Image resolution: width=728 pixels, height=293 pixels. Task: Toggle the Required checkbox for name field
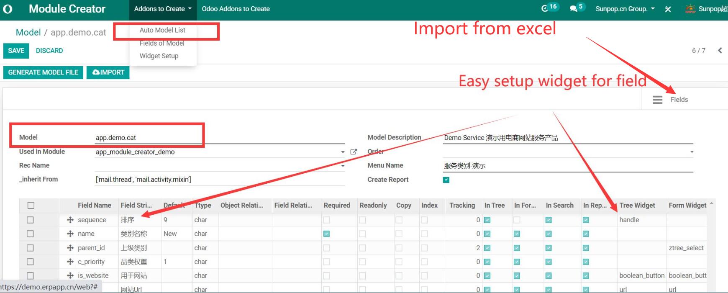(326, 234)
